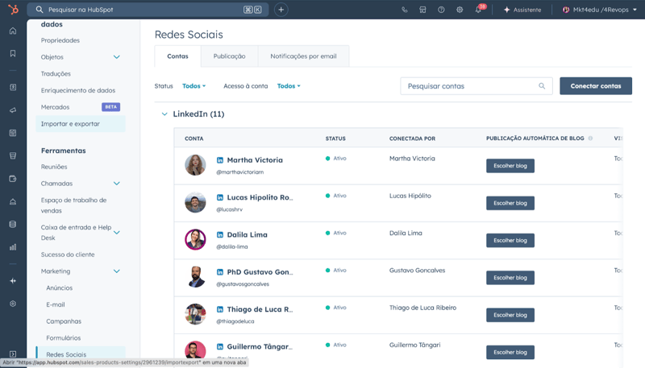Image resolution: width=645 pixels, height=368 pixels.
Task: Open the help question mark icon
Action: pyautogui.click(x=441, y=10)
